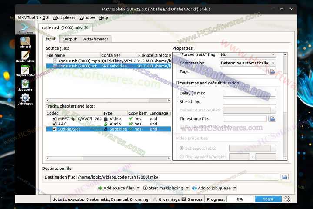Open the MKVToolNix GUI menu

(33, 17)
